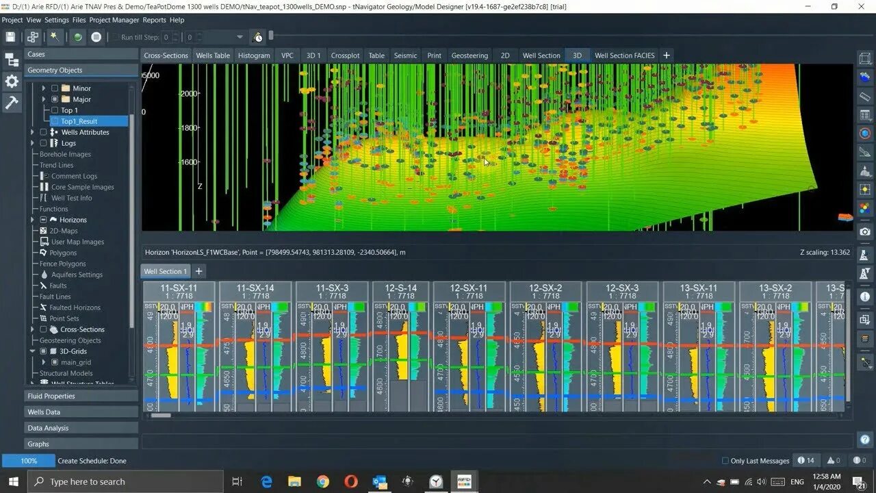This screenshot has width=876, height=493.
Task: Expand the Wells Attributes node
Action: click(x=32, y=132)
